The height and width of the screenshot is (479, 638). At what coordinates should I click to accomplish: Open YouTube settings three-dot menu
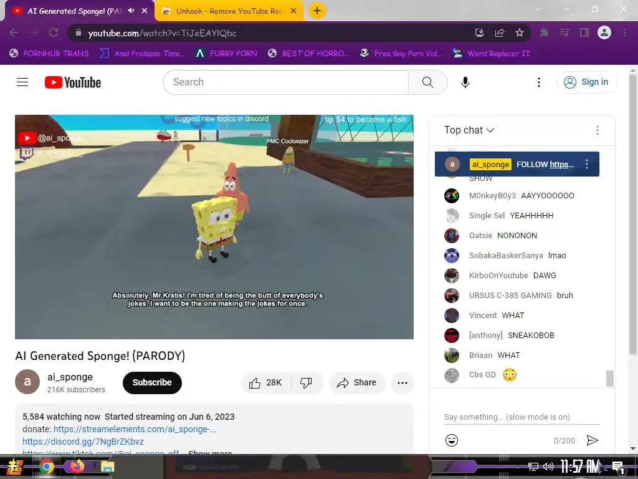539,82
